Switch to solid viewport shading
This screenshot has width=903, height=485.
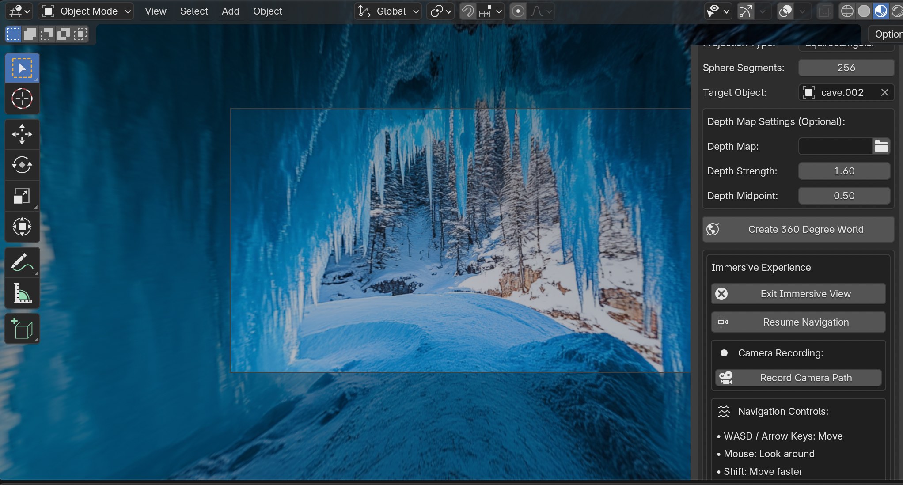(x=864, y=11)
